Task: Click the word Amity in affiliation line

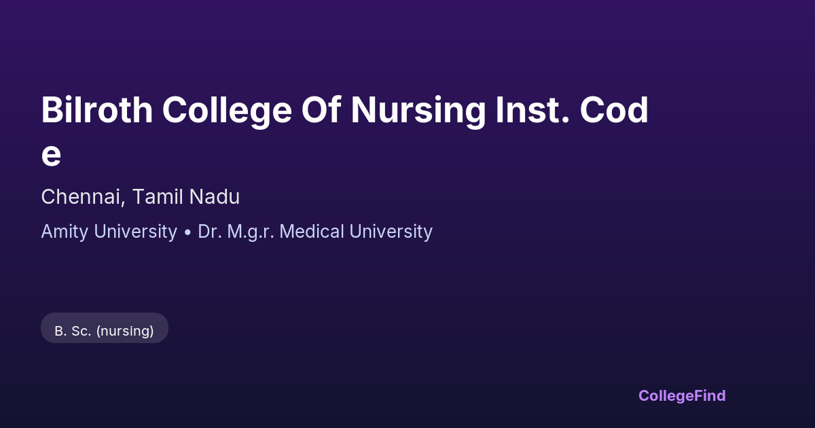Action: coord(65,232)
